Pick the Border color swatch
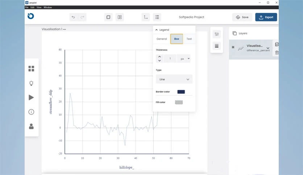The image size is (303, 175). (181, 92)
